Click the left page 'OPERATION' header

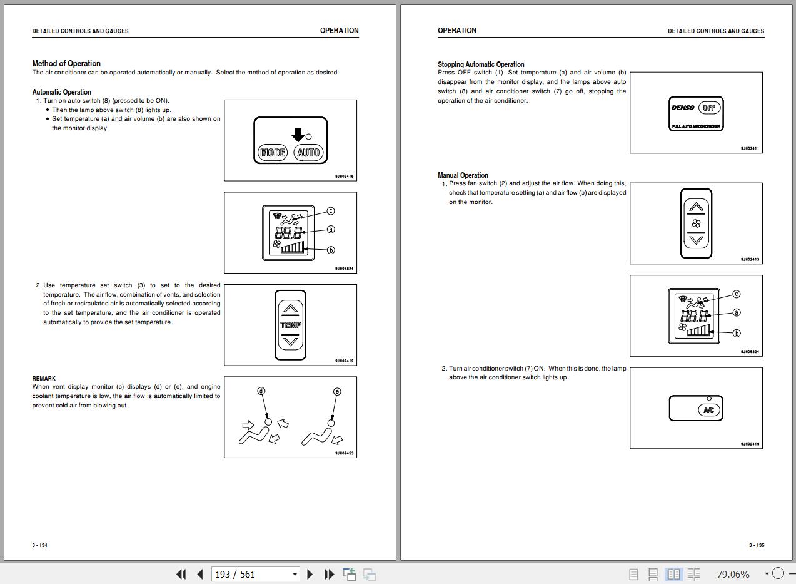(340, 31)
